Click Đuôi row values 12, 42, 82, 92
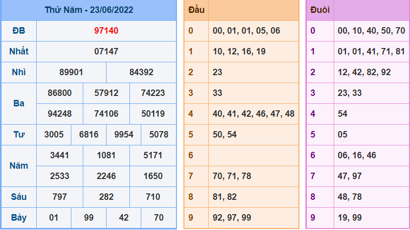410x230 pixels. (x=364, y=72)
